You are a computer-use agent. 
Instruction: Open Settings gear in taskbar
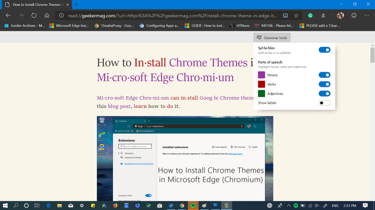(82, 206)
